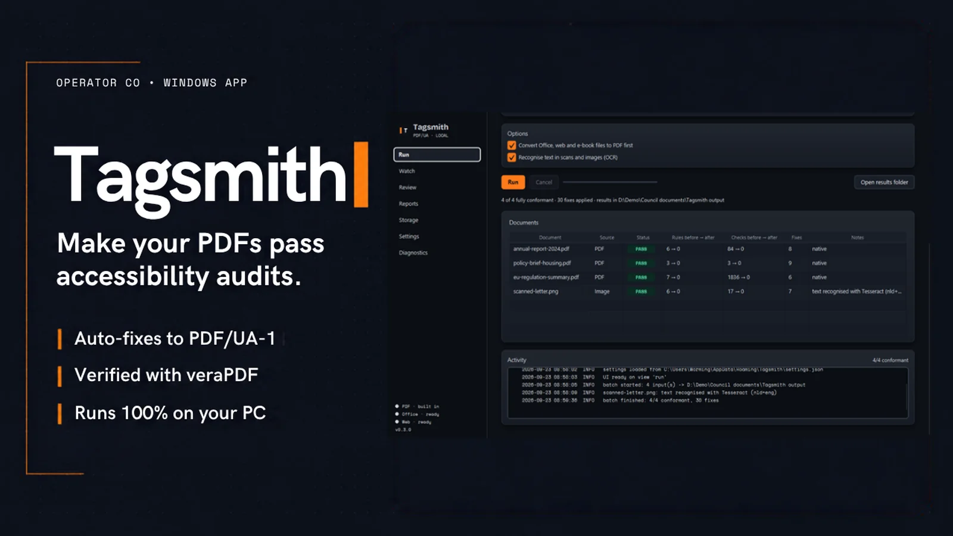Click the 4 of 4 fully conformant summary
The image size is (953, 536).
(612, 200)
